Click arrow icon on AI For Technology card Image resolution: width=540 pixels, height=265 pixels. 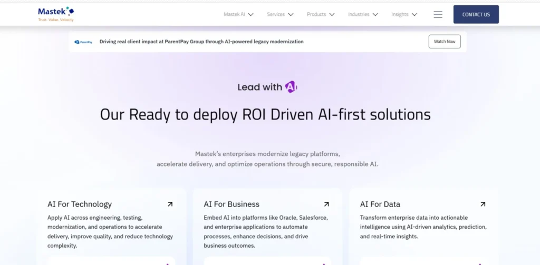pos(170,204)
